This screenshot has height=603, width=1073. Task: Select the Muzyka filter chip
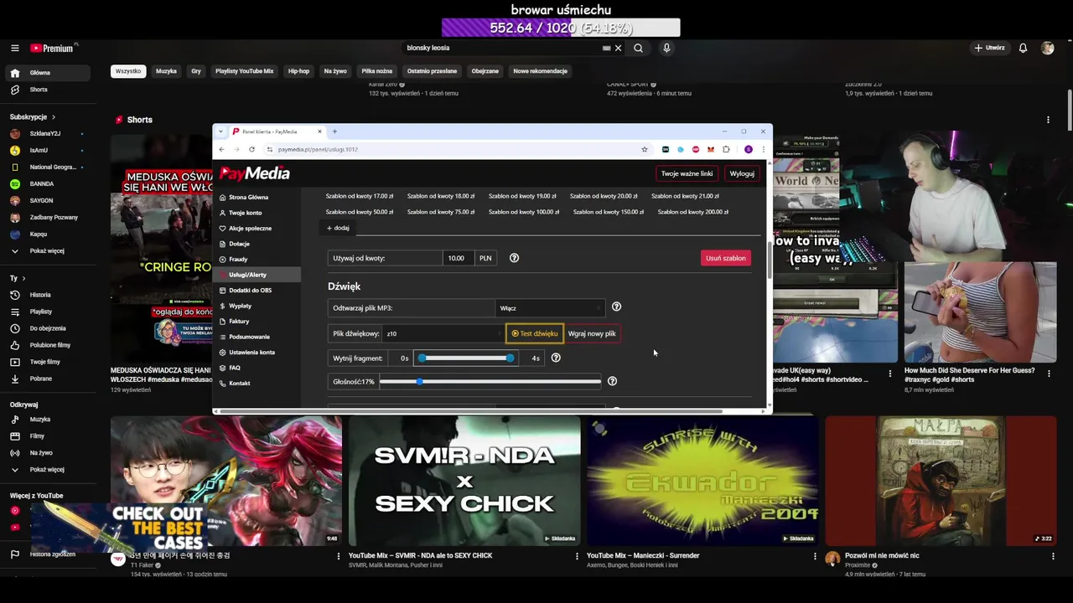click(x=166, y=71)
